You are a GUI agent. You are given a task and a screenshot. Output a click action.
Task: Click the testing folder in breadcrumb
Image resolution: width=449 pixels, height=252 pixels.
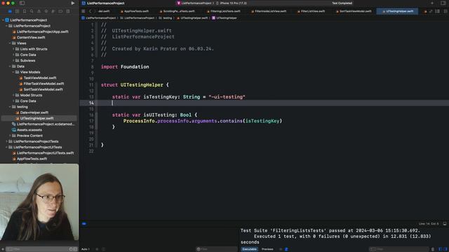(x=166, y=18)
